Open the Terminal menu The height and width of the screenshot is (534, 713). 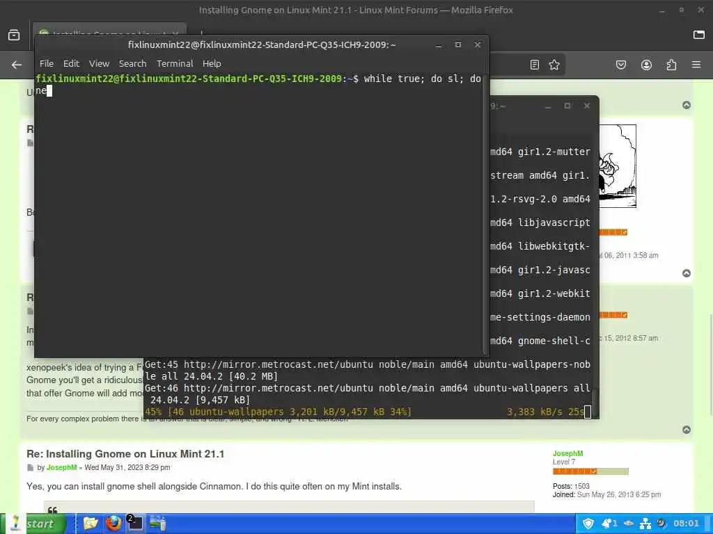pos(175,63)
